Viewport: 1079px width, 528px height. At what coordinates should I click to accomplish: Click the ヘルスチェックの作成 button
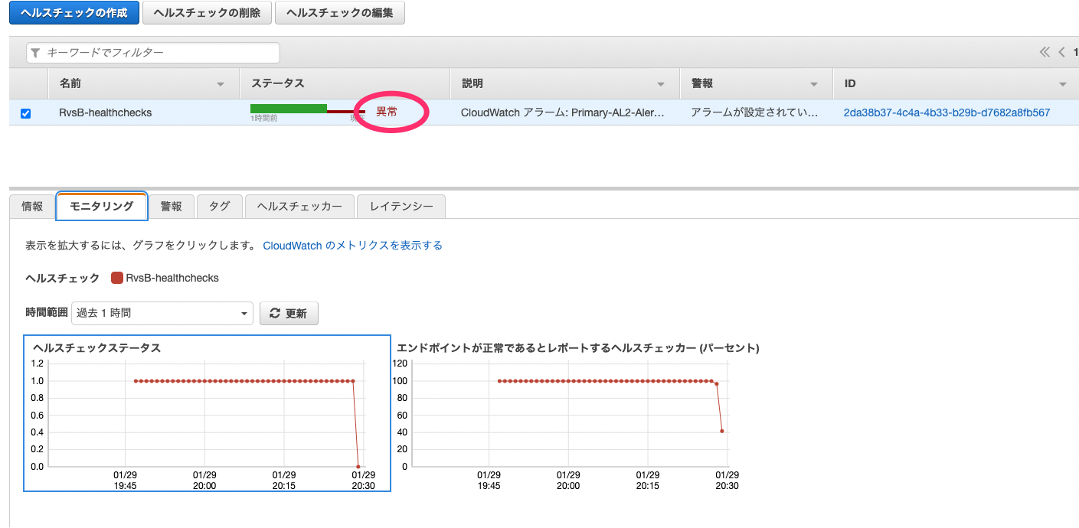pos(74,12)
